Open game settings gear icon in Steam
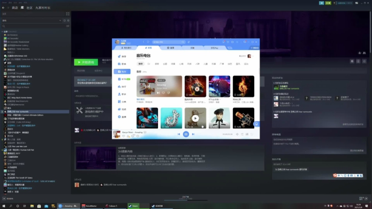Screen dimensions: 372x209 (x=352, y=61)
